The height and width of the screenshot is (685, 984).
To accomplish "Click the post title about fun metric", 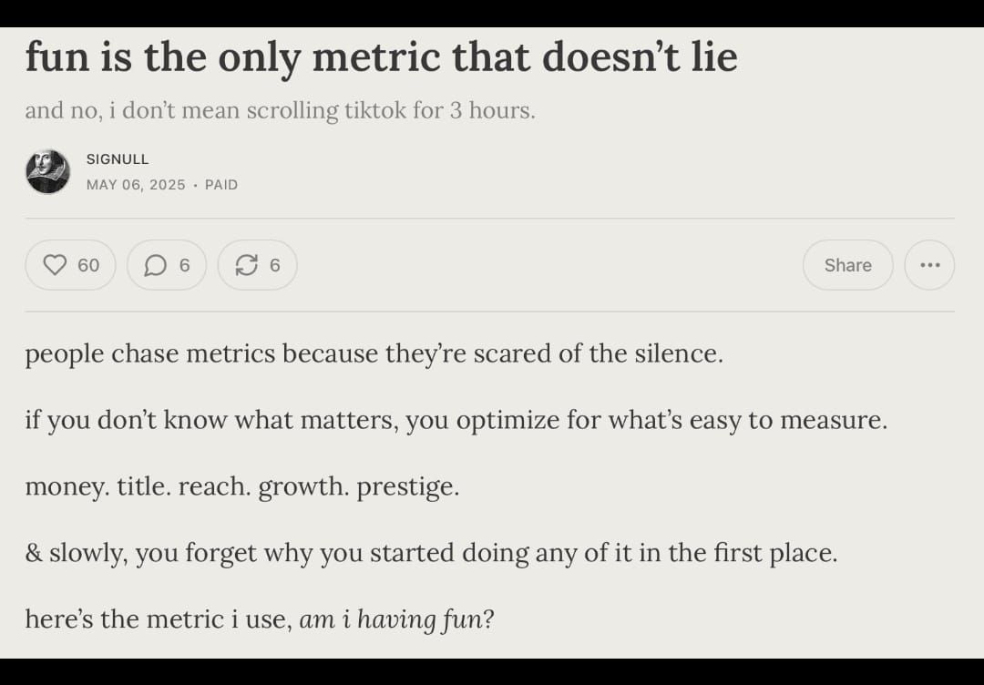I will click(381, 56).
